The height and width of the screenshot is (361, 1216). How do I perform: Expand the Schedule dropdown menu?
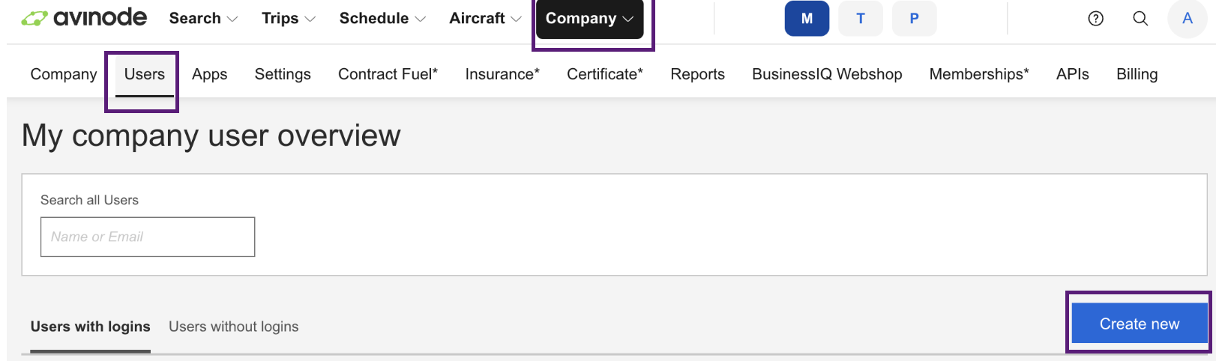(382, 19)
